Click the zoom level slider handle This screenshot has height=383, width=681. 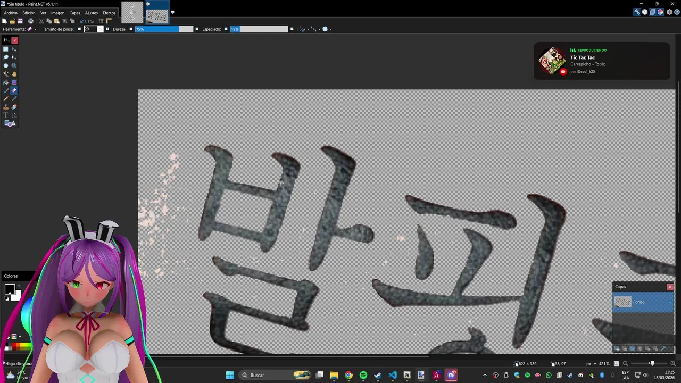(652, 363)
